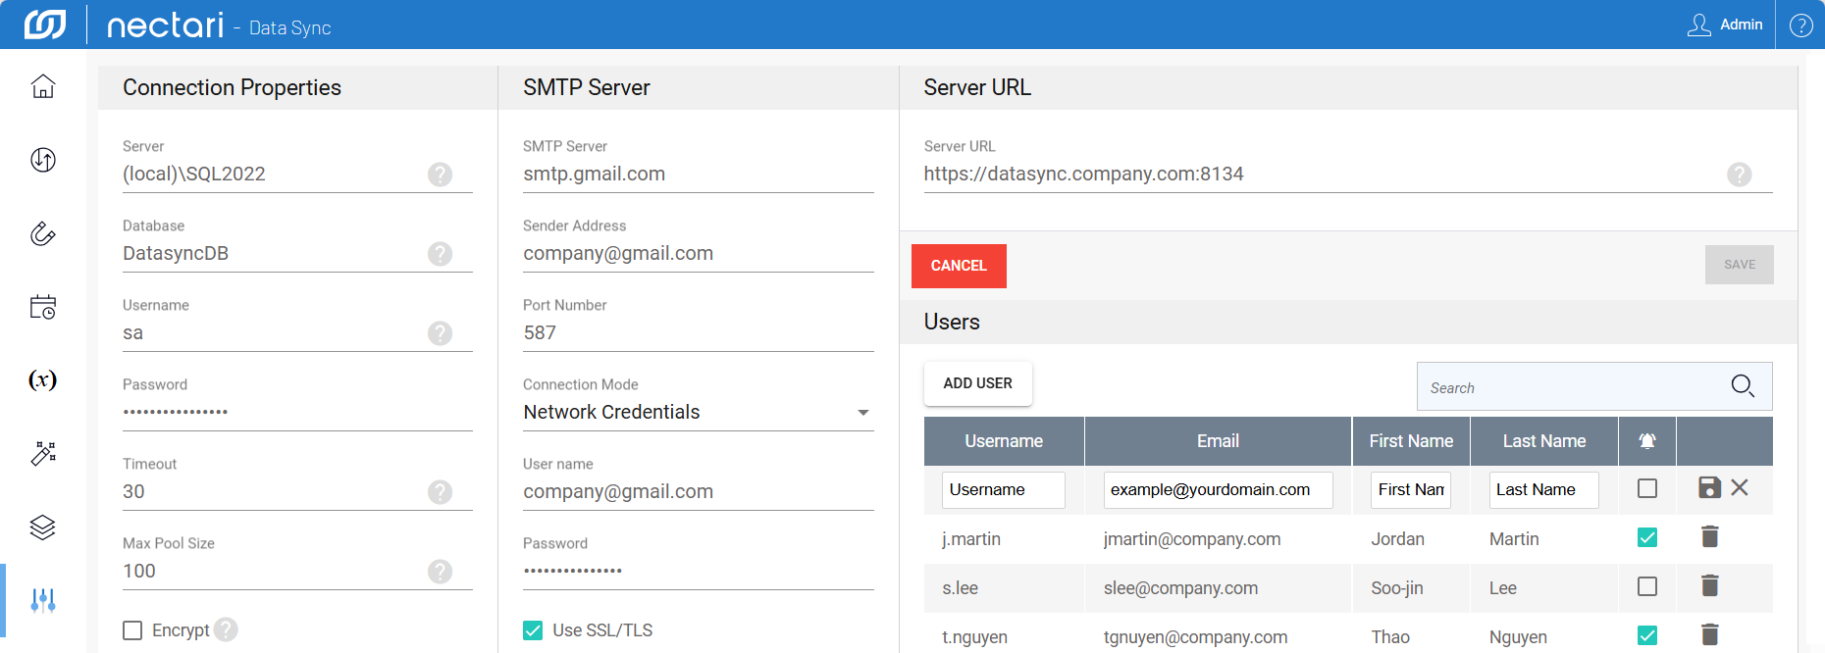
Task: Click the search magnifier in Users
Action: [x=1743, y=386]
